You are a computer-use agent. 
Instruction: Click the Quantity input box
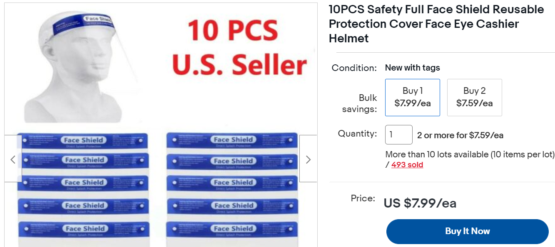[x=398, y=135]
